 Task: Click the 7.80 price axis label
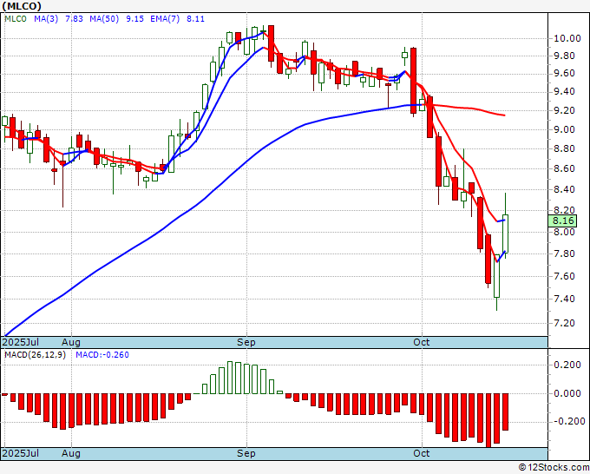click(564, 254)
